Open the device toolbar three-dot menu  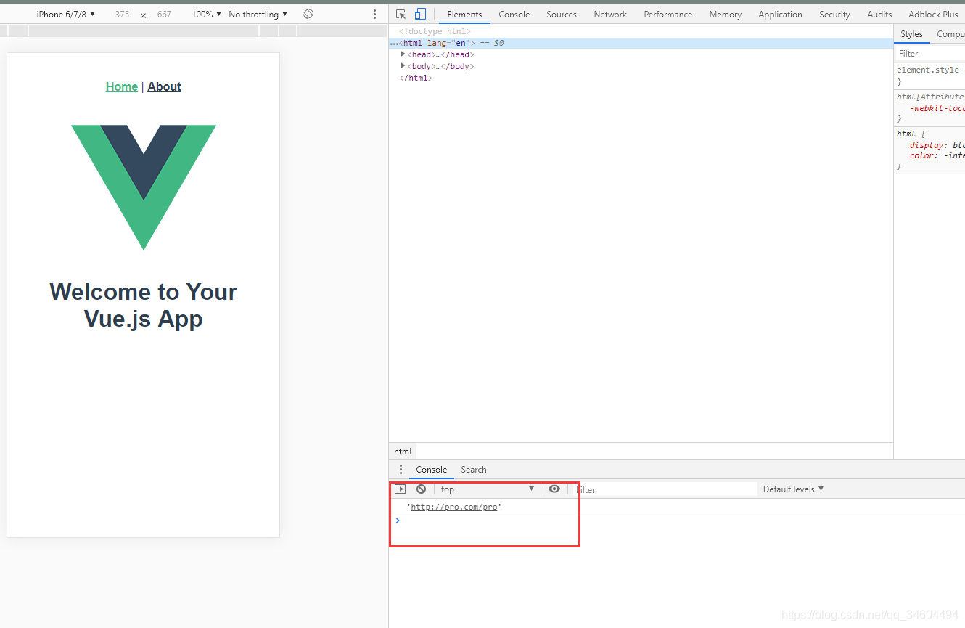click(x=374, y=14)
